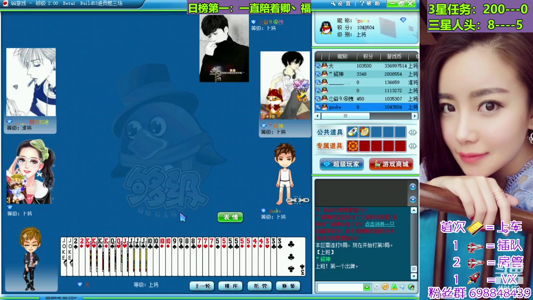Click the 表情 emote button
The image size is (533, 300).
pyautogui.click(x=230, y=217)
